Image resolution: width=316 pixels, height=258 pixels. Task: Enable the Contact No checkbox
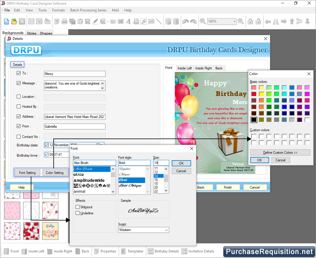[19, 136]
